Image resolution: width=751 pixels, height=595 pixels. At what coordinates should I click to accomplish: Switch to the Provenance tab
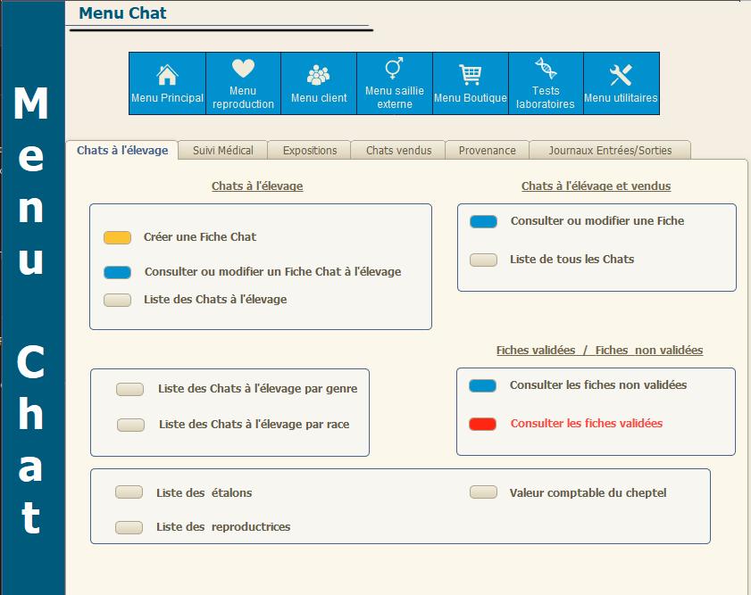pyautogui.click(x=488, y=151)
